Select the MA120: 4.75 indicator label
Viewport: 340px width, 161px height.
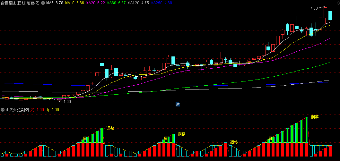138,3
